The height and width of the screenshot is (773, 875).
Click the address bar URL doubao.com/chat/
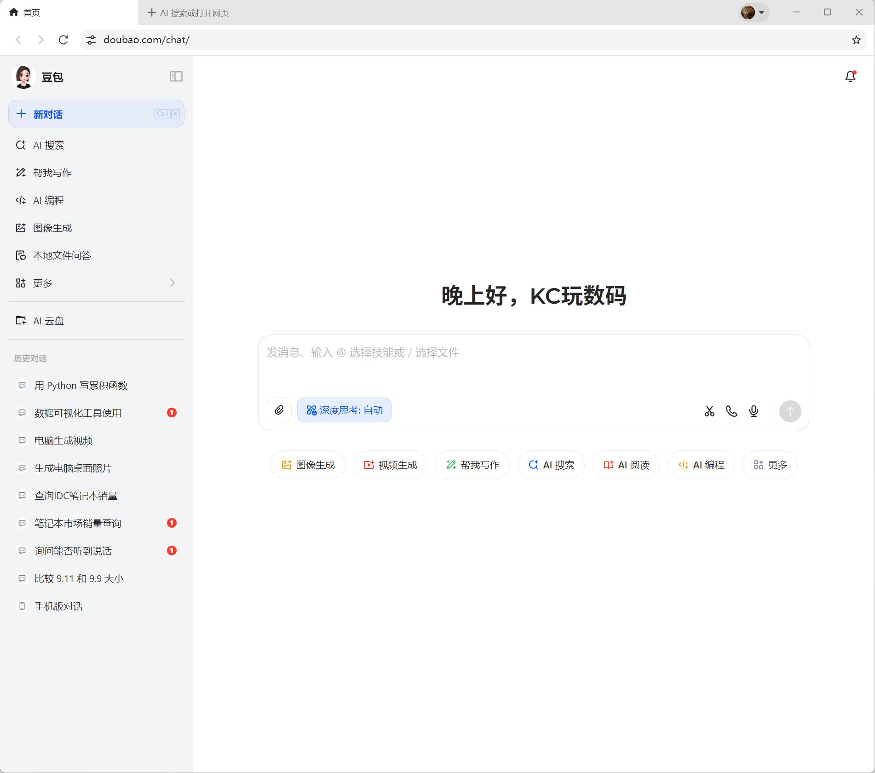(x=146, y=40)
